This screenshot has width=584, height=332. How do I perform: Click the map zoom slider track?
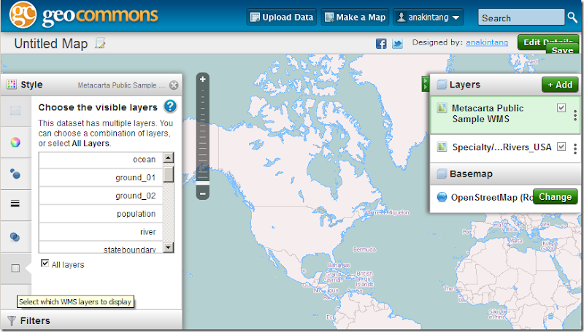[x=203, y=136]
